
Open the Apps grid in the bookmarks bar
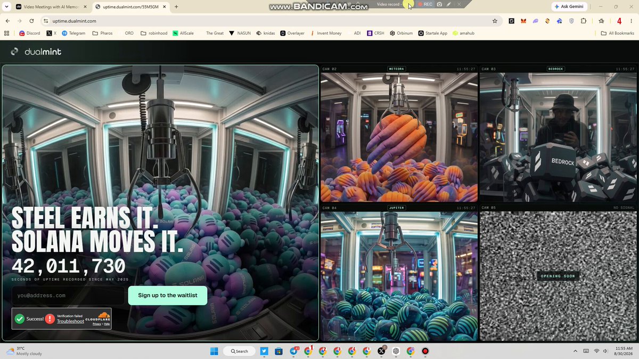click(x=7, y=33)
